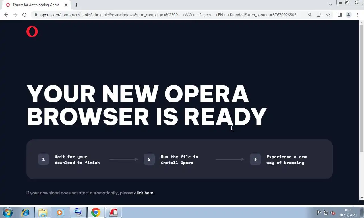Open Windows Media Player on taskbar

click(60, 212)
